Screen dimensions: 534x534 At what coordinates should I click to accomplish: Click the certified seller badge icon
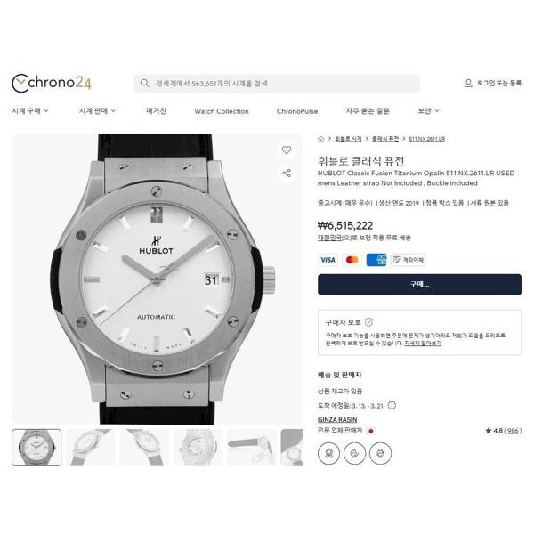[x=328, y=453]
